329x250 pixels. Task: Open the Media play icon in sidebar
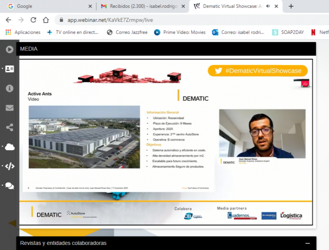[10, 49]
